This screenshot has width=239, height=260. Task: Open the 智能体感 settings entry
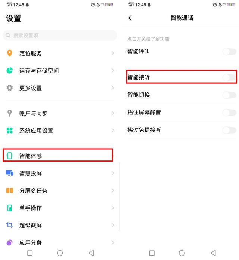tap(58, 155)
